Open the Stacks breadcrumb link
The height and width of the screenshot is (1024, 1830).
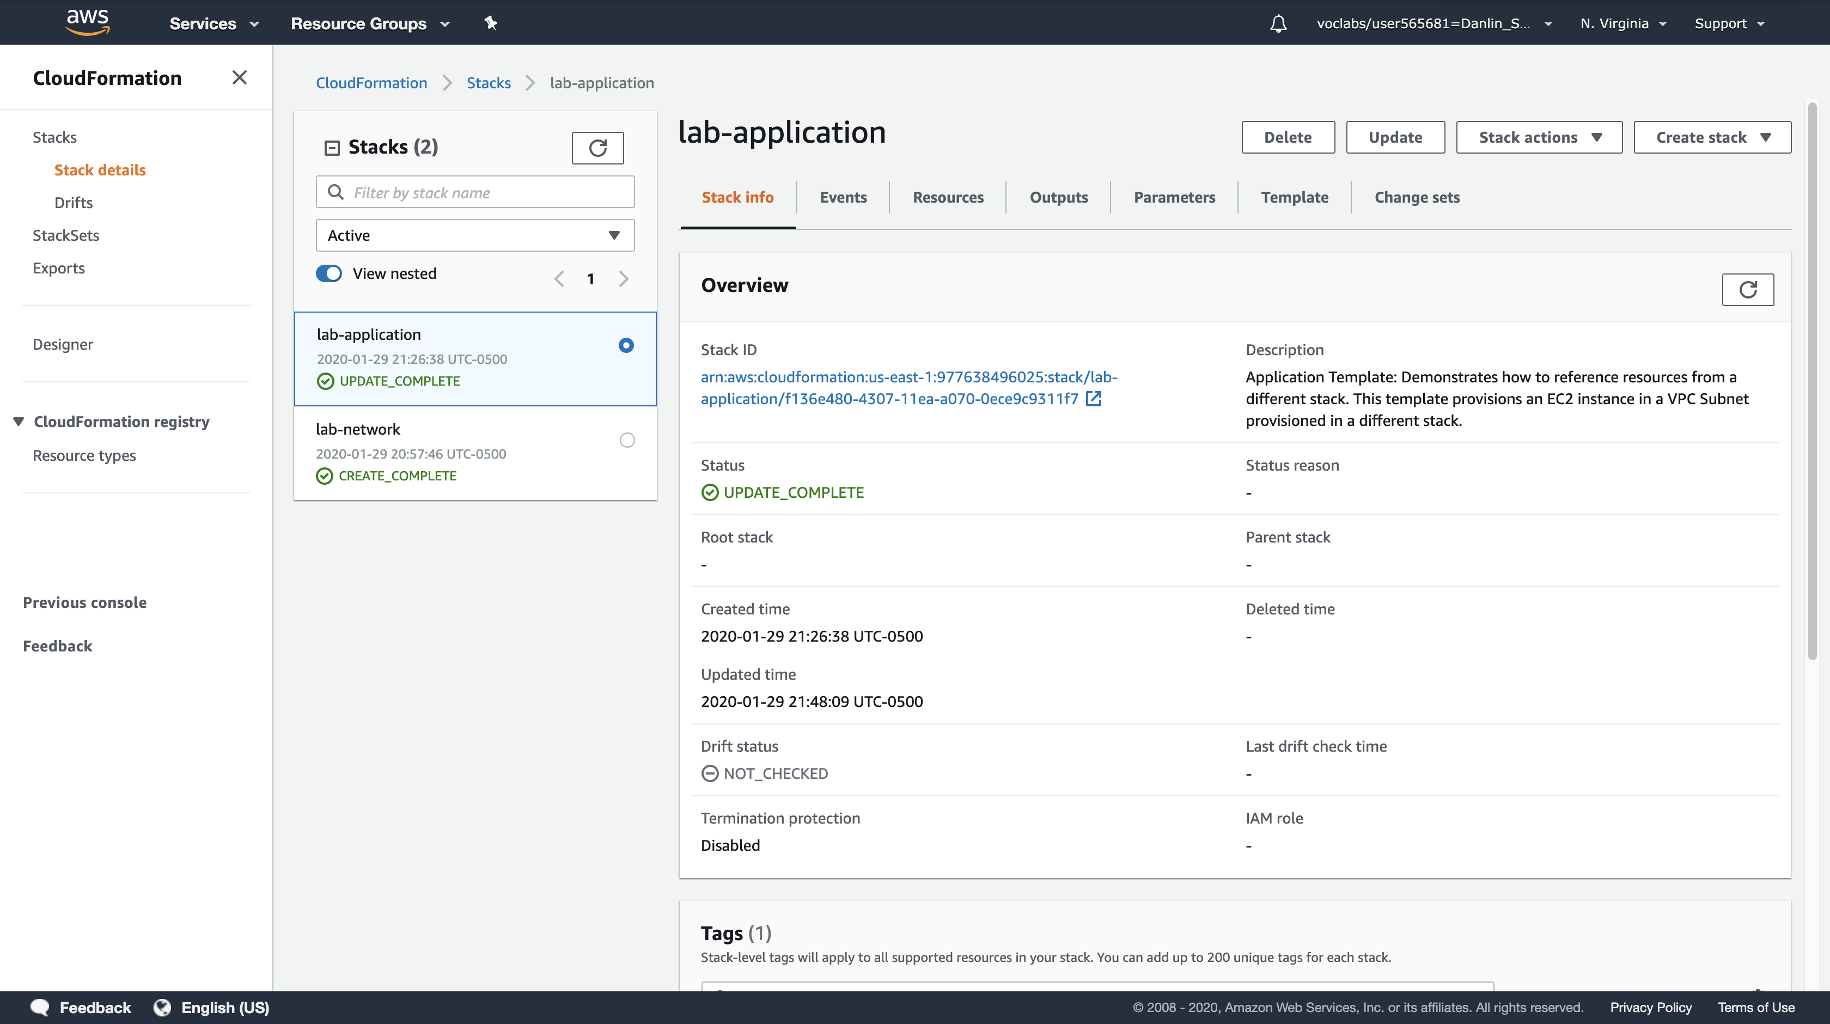coord(488,83)
